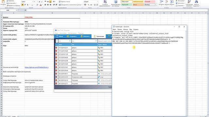Click the address search field in wallet
This screenshot has height=117, width=209.
[x=105, y=41]
